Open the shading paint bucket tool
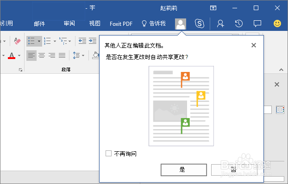 [95, 55]
